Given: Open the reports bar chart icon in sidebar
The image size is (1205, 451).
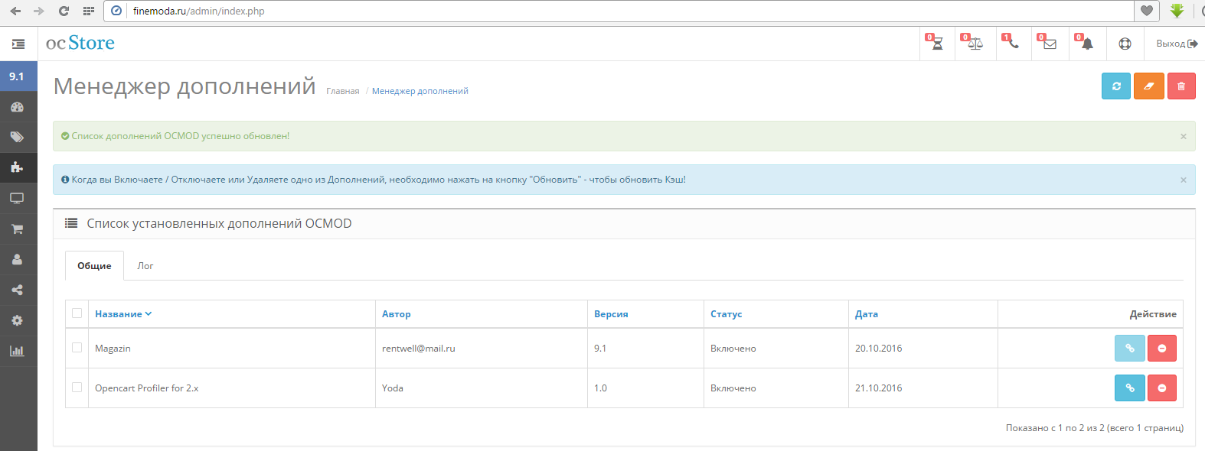Looking at the screenshot, I should [17, 351].
